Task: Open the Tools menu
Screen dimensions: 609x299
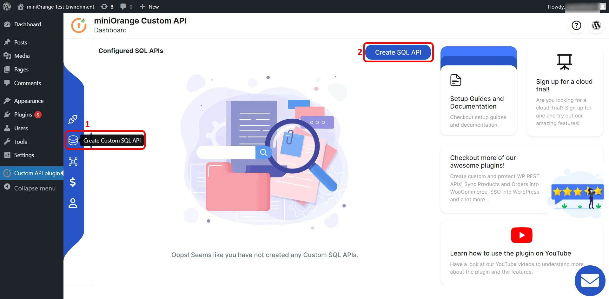Action: pyautogui.click(x=32, y=142)
